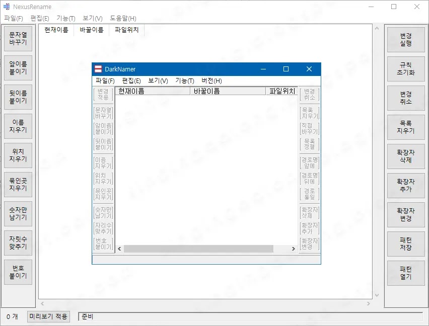This screenshot has height=326, width=429.
Task: Open NexusRename 보기(V) menu
Action: point(93,18)
